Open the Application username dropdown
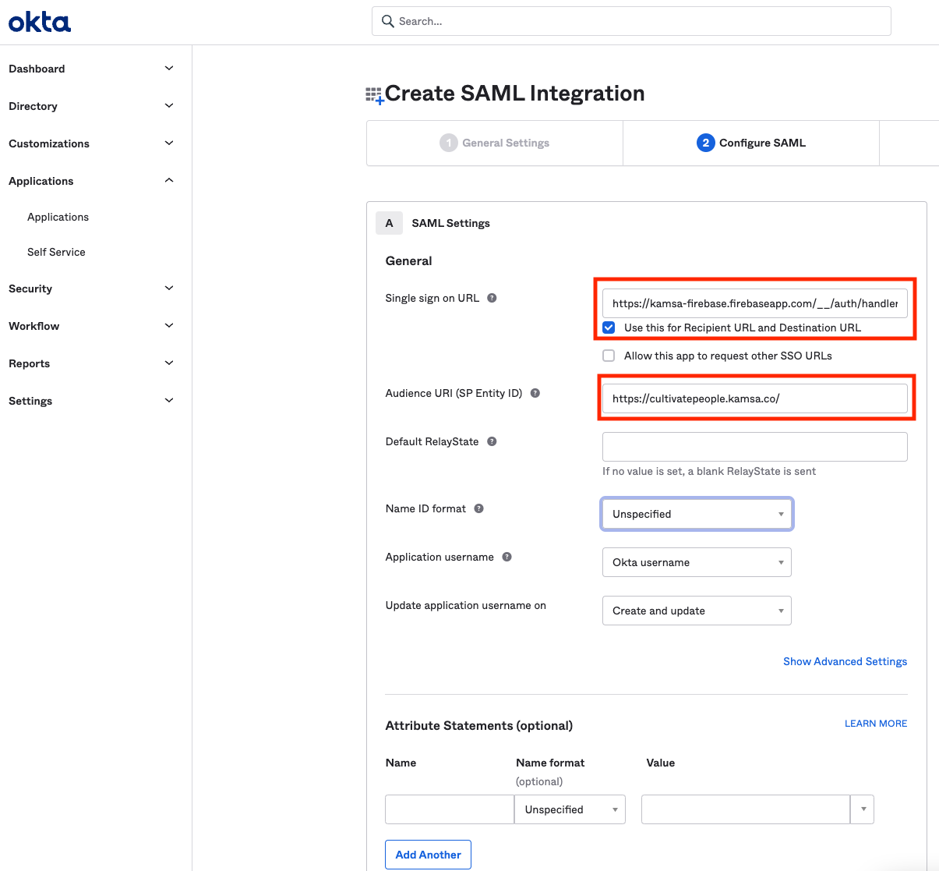Viewport: 939px width, 871px height. pyautogui.click(x=697, y=562)
